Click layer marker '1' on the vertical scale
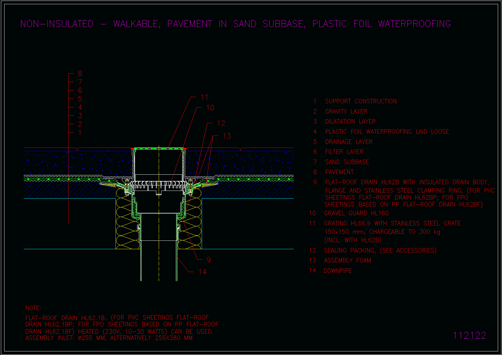This screenshot has height=355, width=502. pyautogui.click(x=80, y=133)
